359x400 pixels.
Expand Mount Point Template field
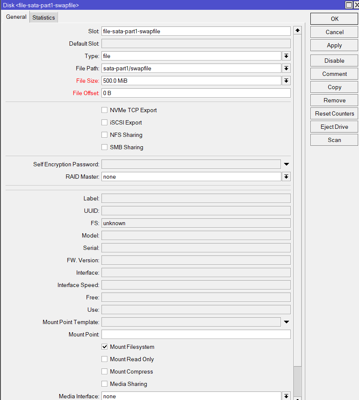click(287, 322)
